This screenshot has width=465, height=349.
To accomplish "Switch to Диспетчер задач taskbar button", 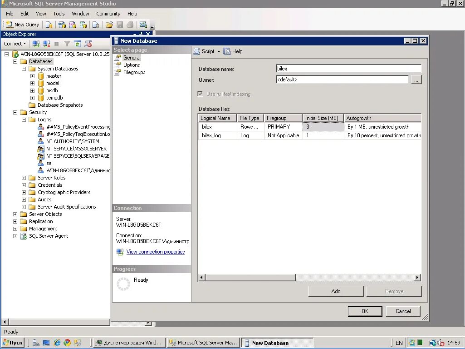I will coord(130,343).
